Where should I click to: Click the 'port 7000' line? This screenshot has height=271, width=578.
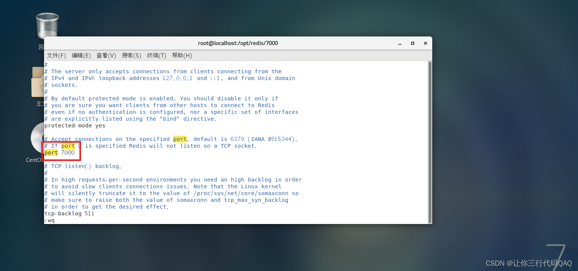pos(59,153)
